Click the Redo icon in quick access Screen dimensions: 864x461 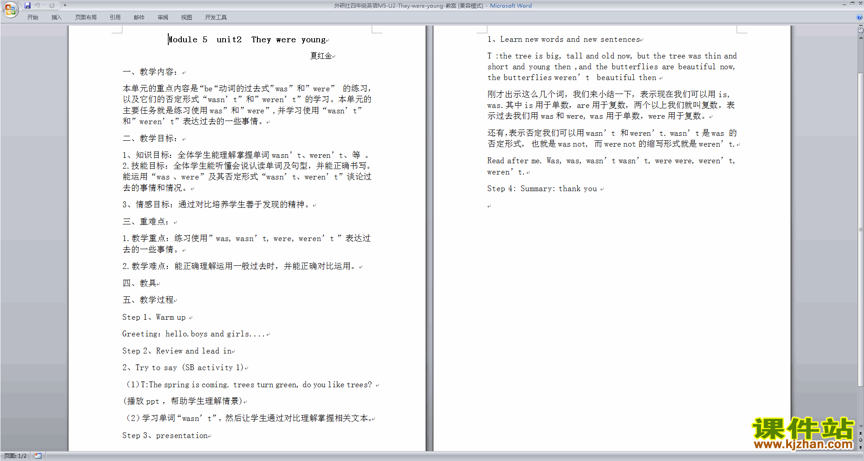point(52,5)
